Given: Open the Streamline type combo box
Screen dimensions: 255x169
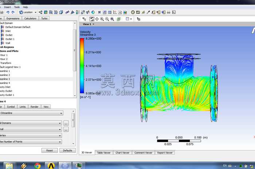Looking at the screenshot, I should 31,113.
